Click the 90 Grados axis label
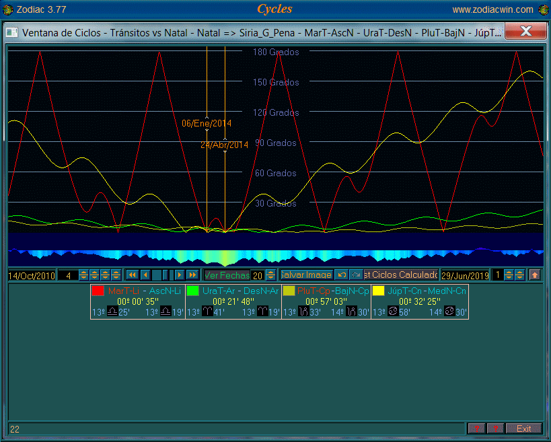This screenshot has height=442, width=551. [x=276, y=143]
